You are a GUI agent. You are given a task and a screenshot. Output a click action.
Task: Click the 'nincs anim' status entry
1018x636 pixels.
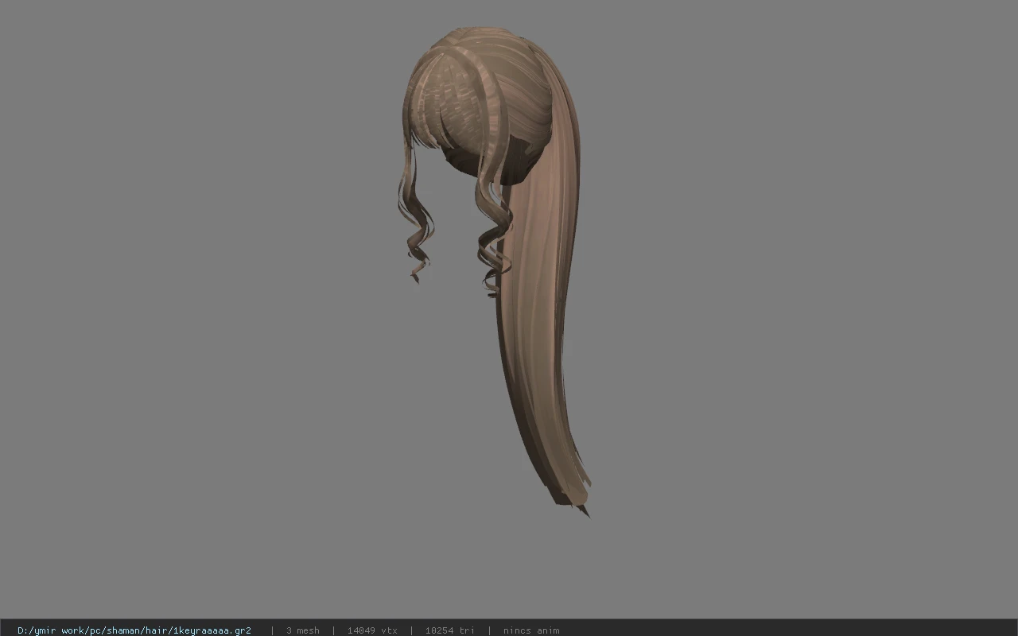pyautogui.click(x=531, y=630)
